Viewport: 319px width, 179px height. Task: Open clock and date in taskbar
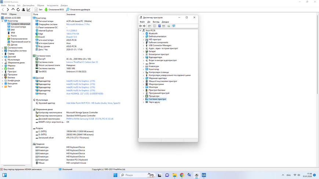point(307,175)
